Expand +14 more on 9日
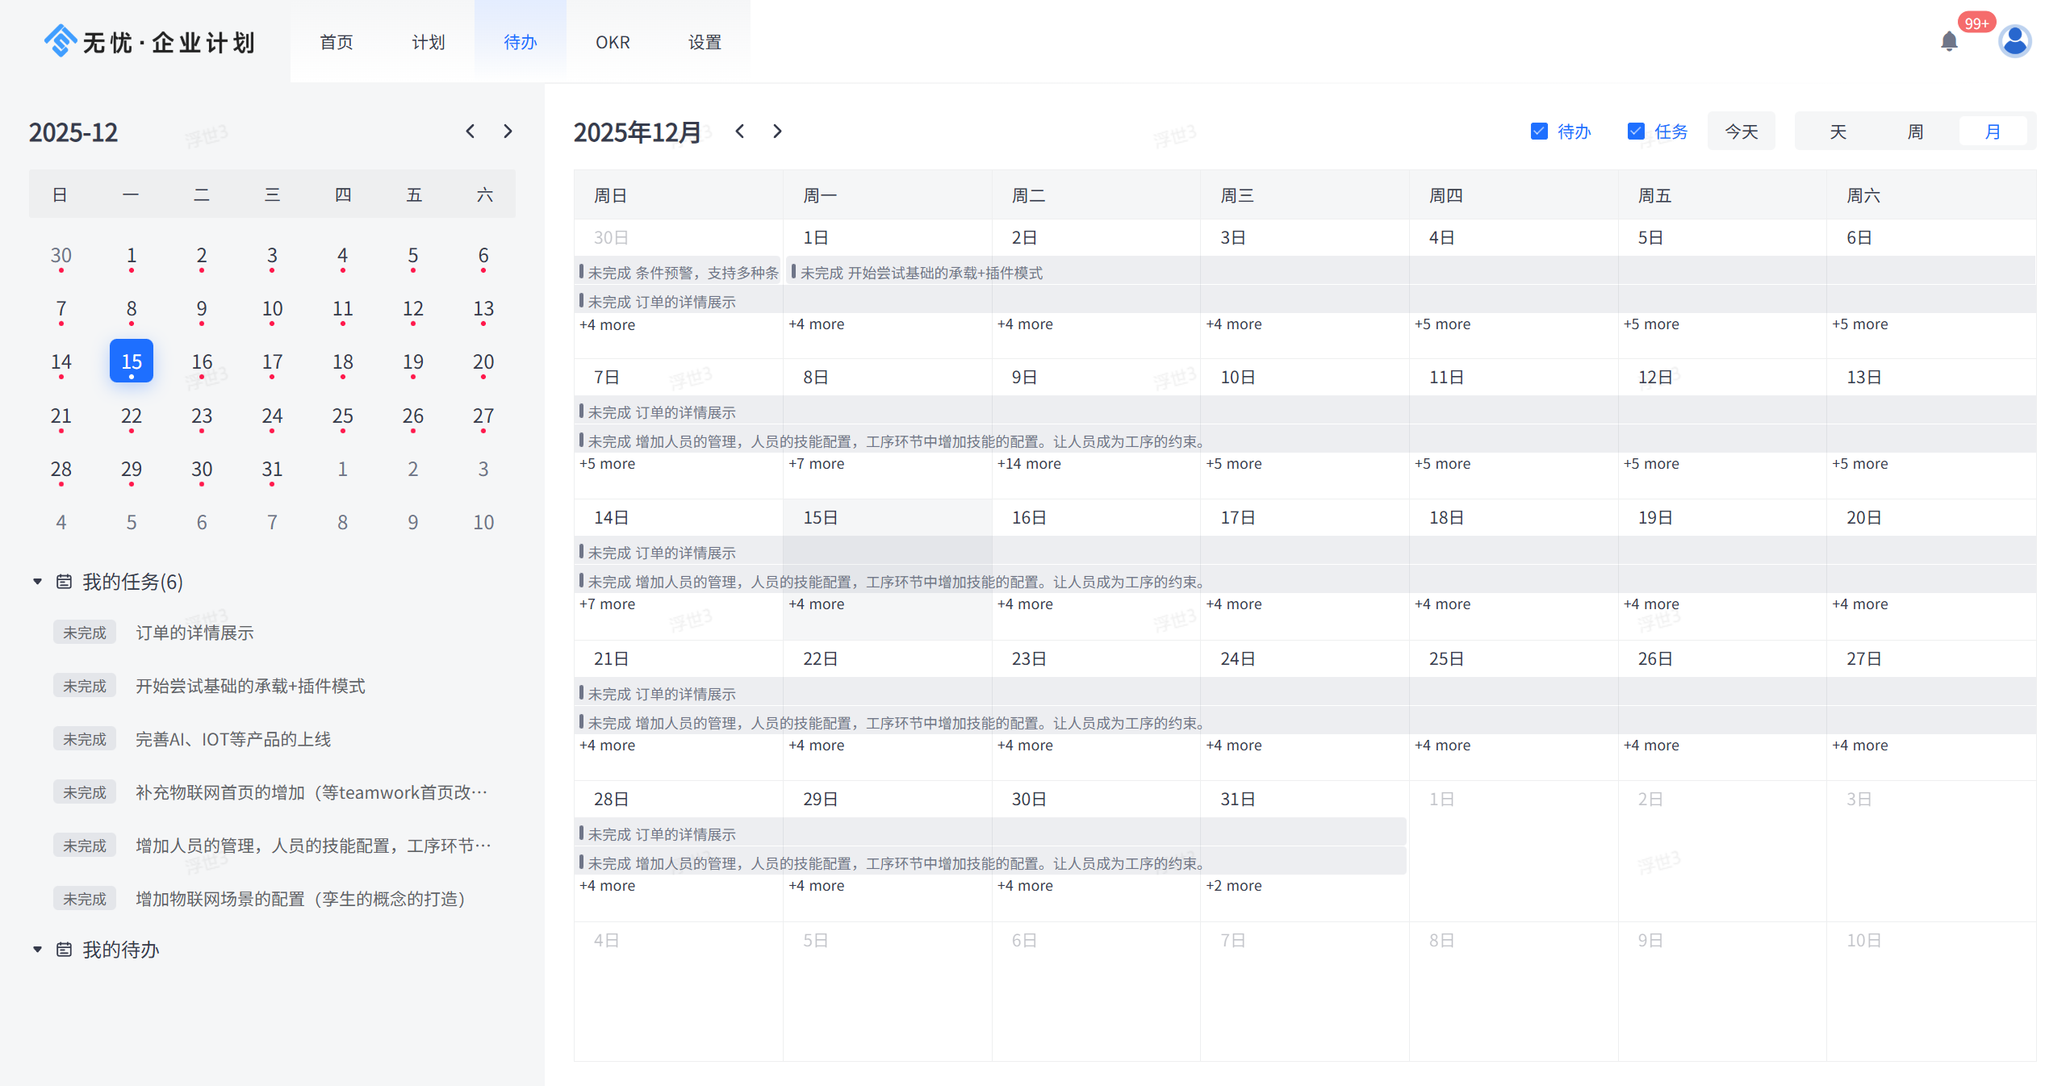This screenshot has height=1086, width=2066. click(1029, 464)
